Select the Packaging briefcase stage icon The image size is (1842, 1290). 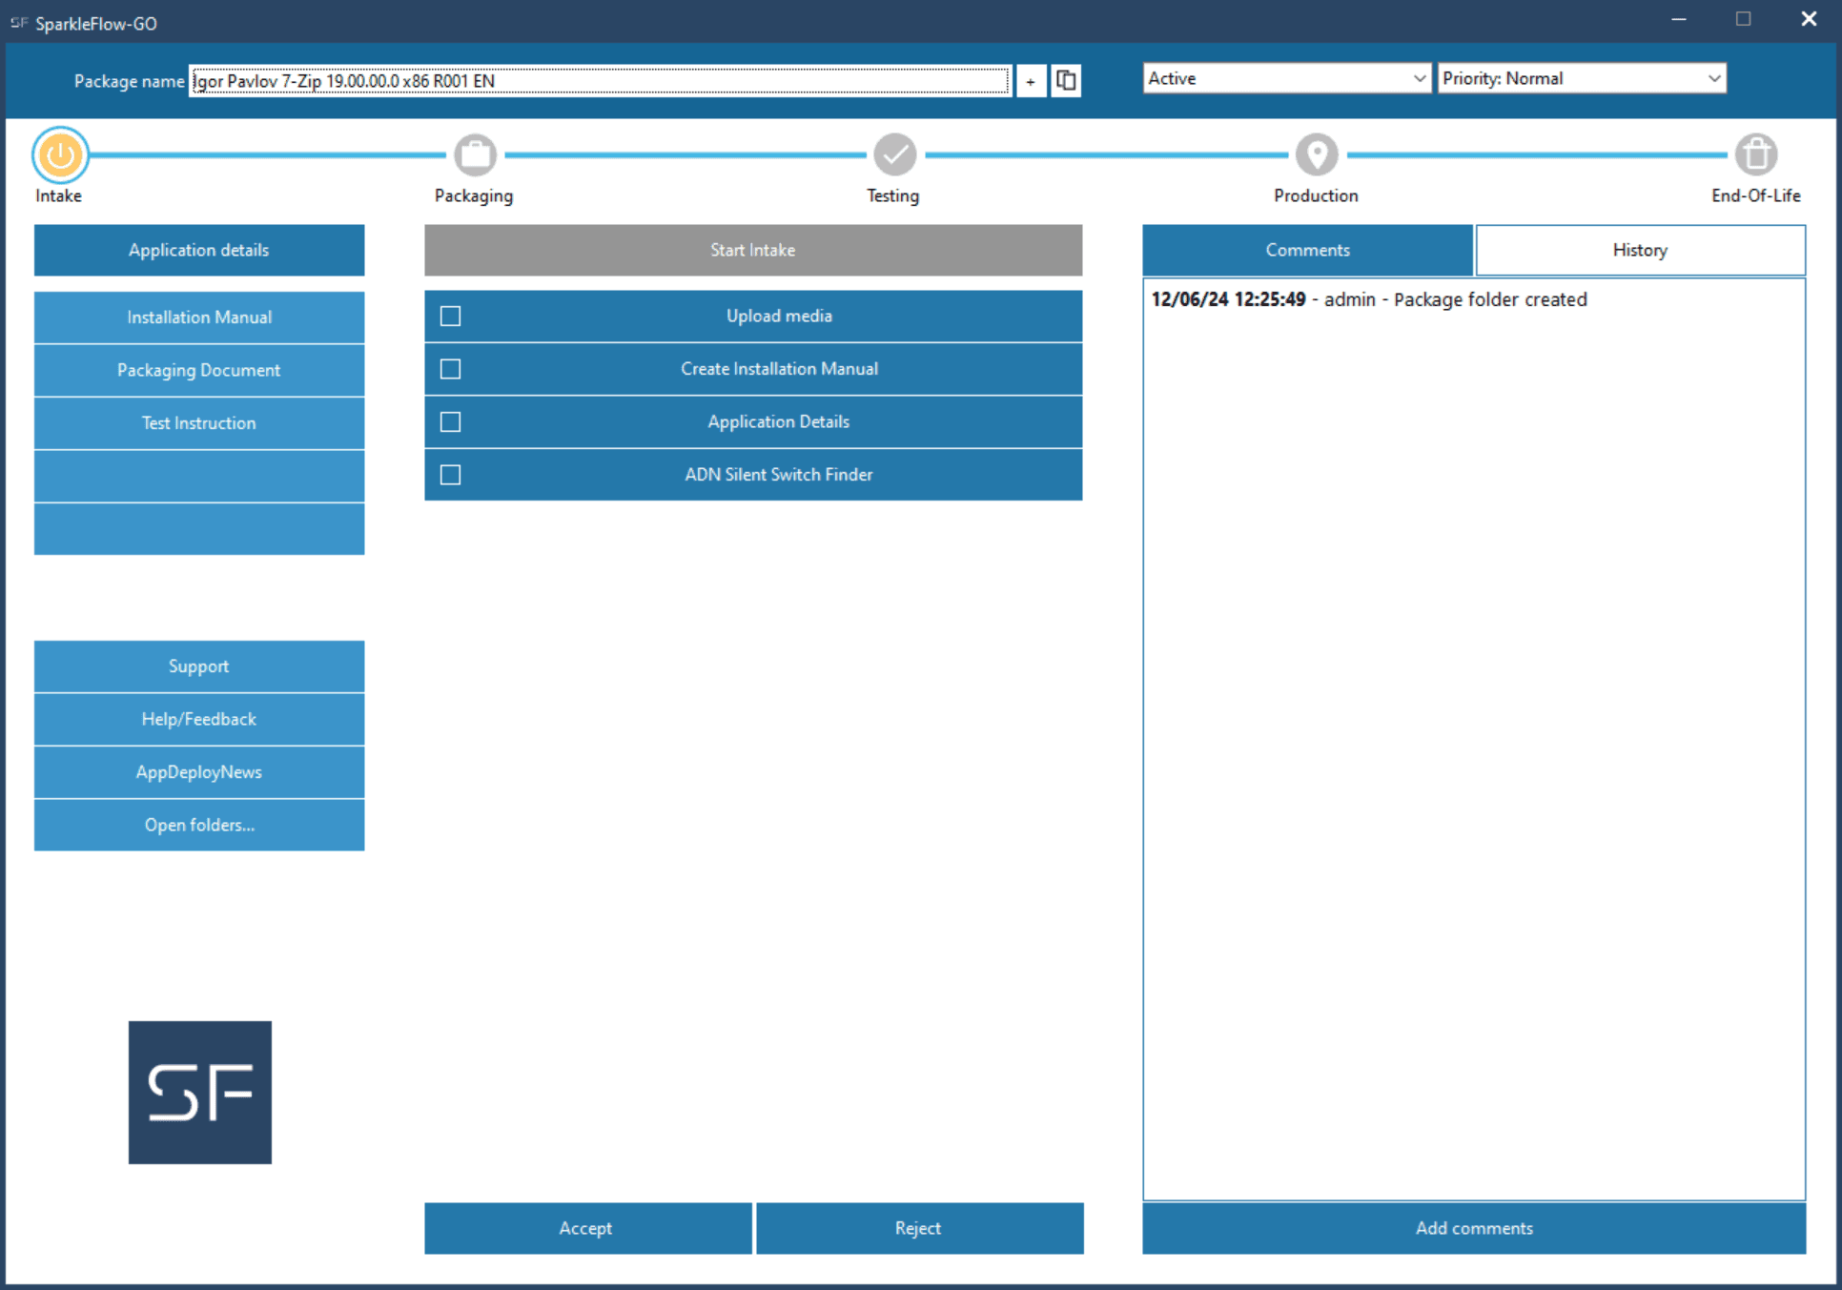[475, 155]
